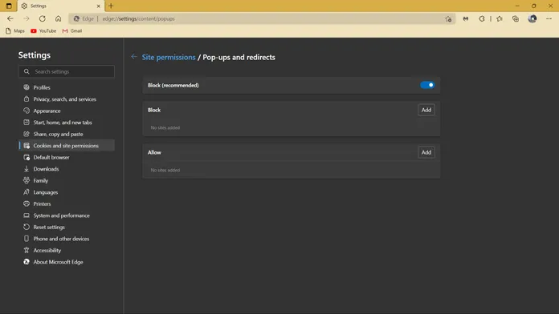This screenshot has height=314, width=559.
Task: Refresh the page
Action: 42,18
